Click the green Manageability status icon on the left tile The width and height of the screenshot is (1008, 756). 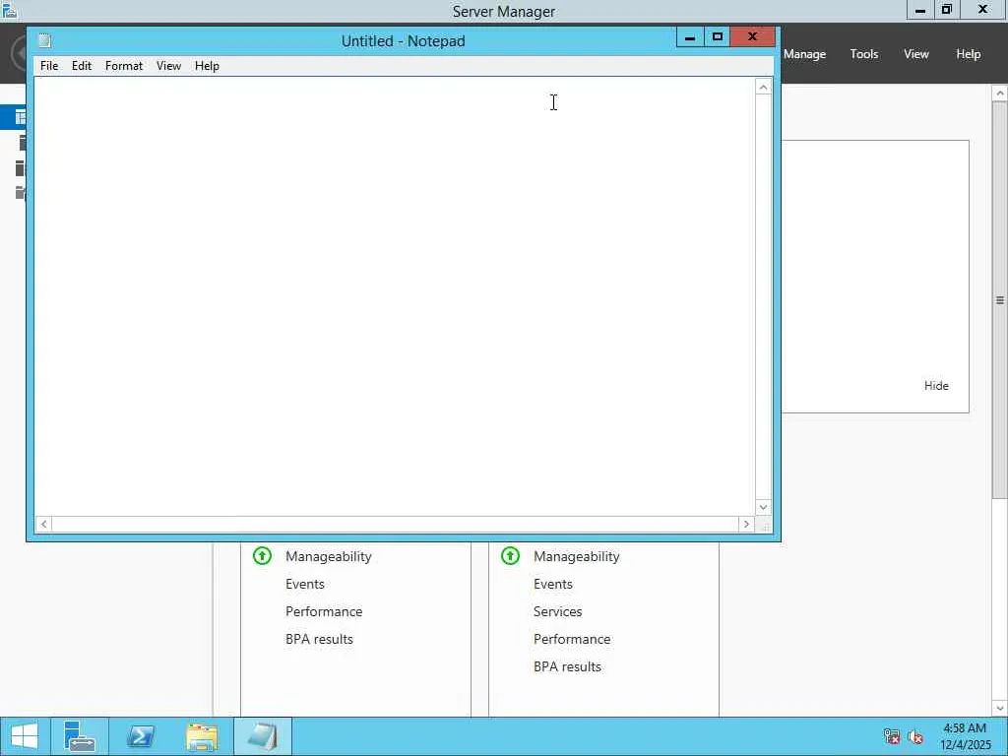click(262, 555)
